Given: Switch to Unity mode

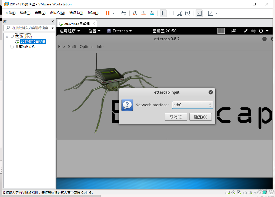Looking at the screenshot, I should coord(187,13).
